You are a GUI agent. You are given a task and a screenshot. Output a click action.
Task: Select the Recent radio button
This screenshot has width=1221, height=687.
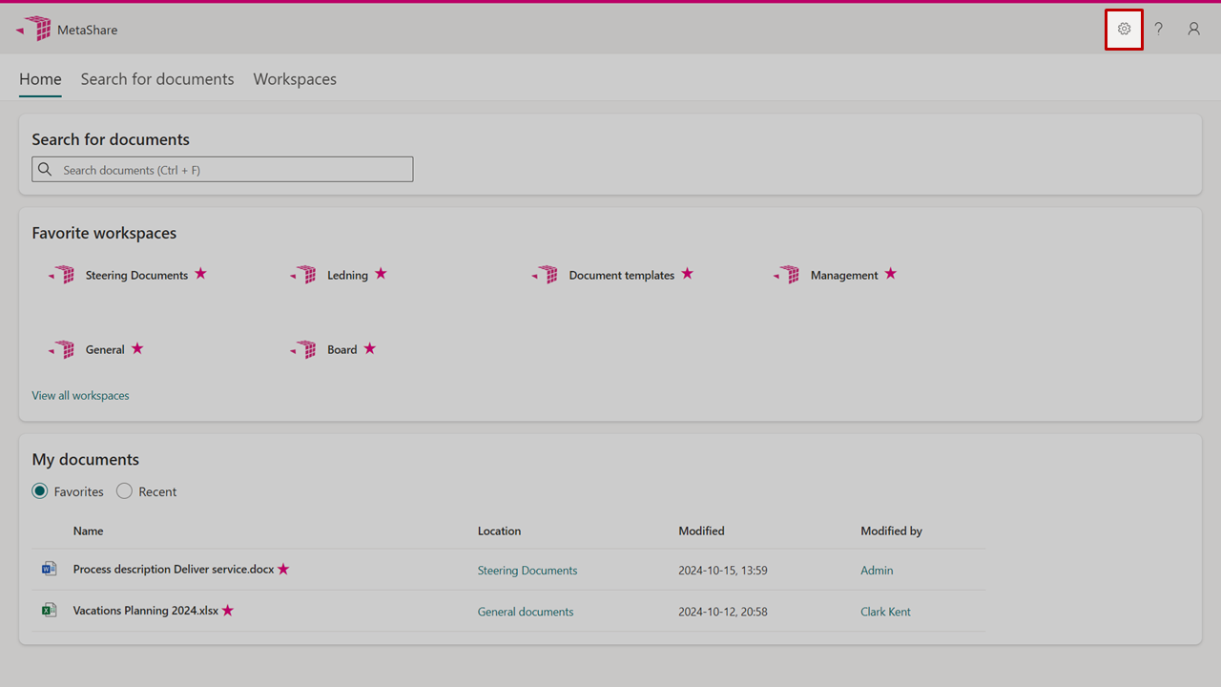(x=124, y=491)
